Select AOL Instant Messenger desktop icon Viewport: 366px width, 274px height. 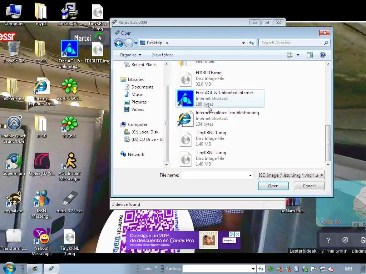69,167
